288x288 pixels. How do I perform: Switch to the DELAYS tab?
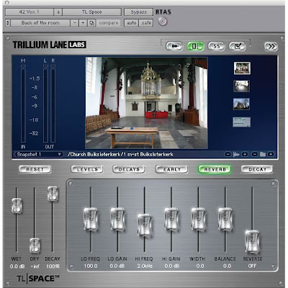point(129,169)
